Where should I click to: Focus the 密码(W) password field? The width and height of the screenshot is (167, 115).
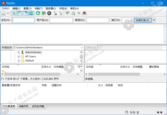tap(98, 20)
